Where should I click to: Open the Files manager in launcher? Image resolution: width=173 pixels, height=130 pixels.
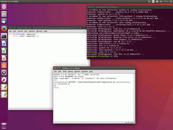[x=4, y=14]
